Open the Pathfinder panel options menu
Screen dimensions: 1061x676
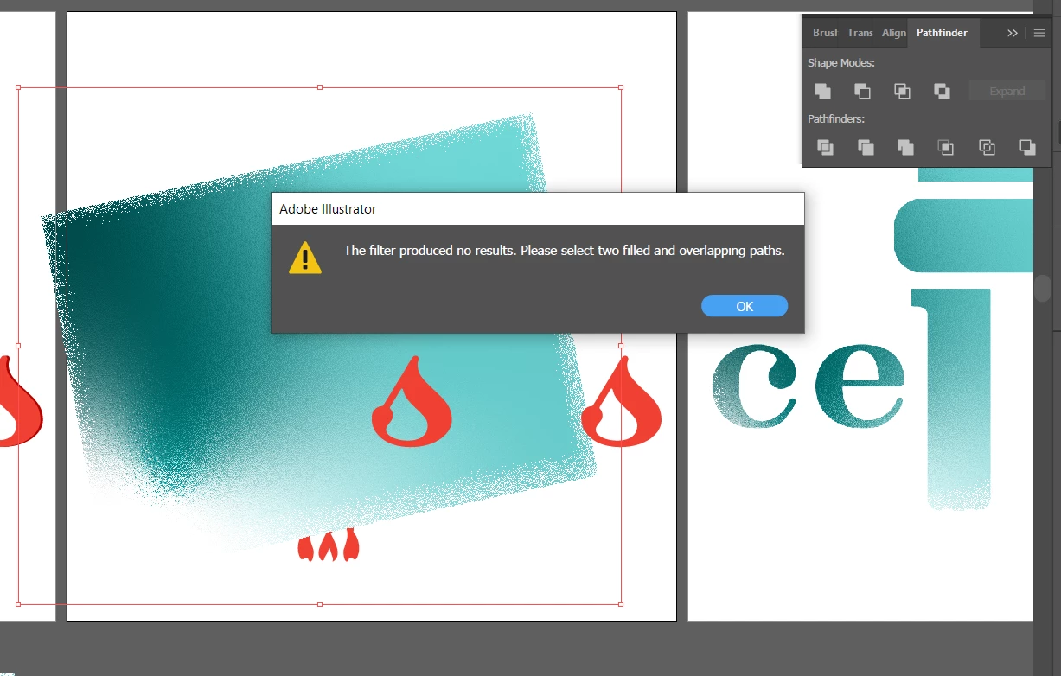click(1039, 33)
